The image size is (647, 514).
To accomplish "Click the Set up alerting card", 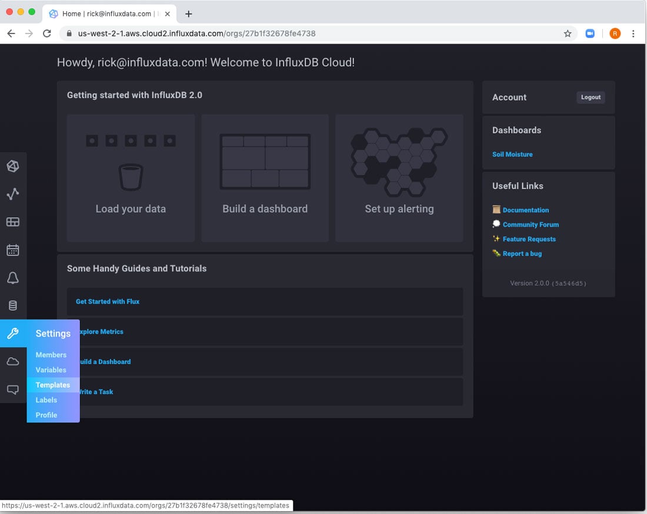I will pyautogui.click(x=399, y=178).
